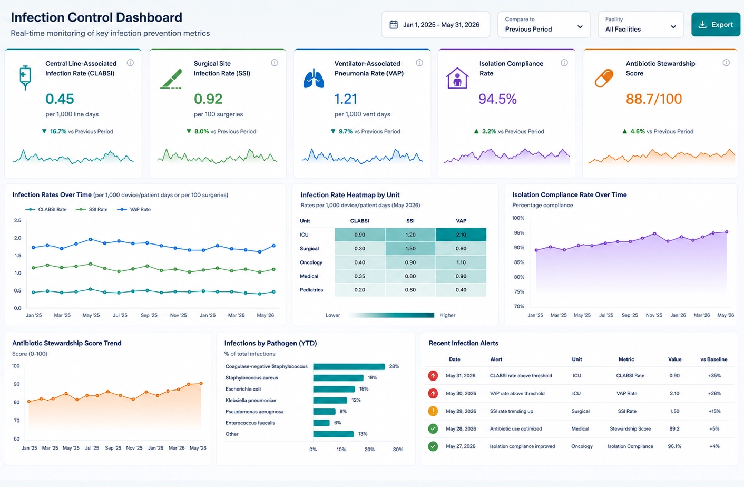Click the CLABSI IV bag icon
The width and height of the screenshot is (744, 487).
point(25,77)
